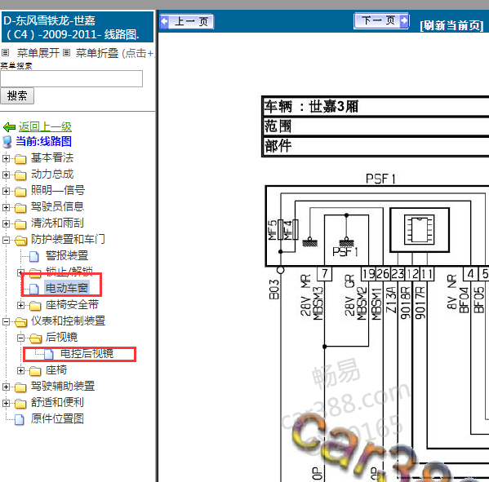The width and height of the screenshot is (489, 482).
Task: Click the green back arrow icon
Action: (x=9, y=127)
